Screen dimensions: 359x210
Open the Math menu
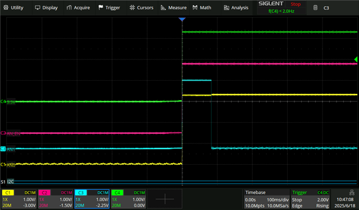coord(202,7)
